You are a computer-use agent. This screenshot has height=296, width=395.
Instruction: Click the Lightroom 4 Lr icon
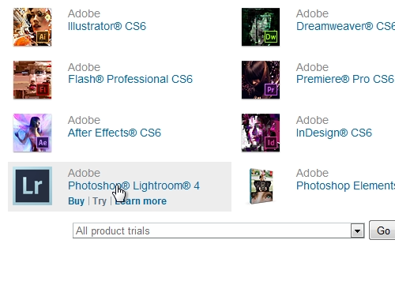point(32,185)
